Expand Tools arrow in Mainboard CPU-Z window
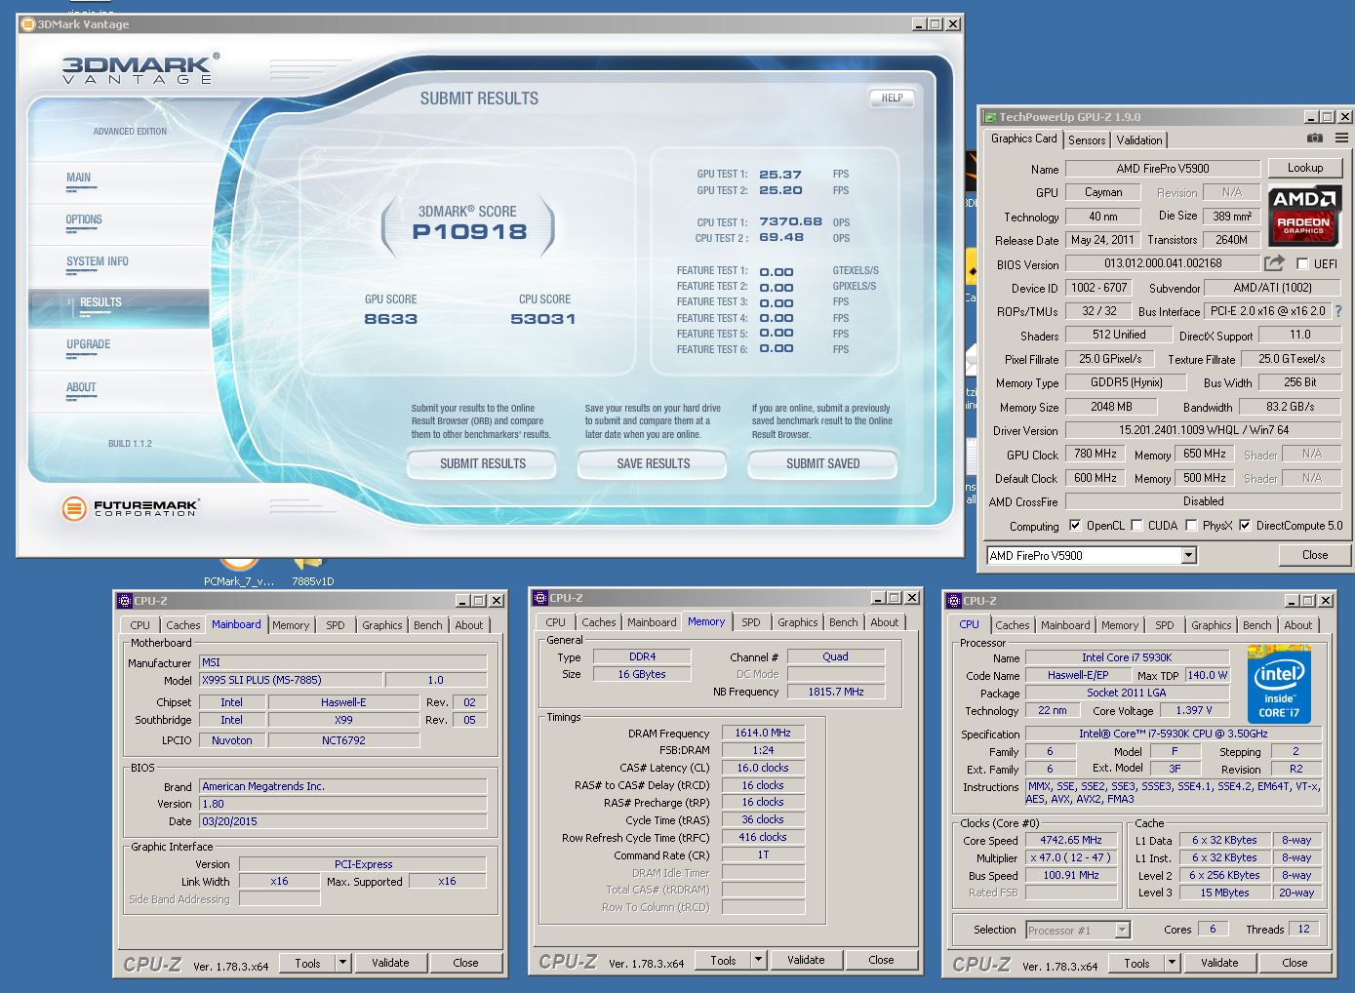 [x=342, y=963]
